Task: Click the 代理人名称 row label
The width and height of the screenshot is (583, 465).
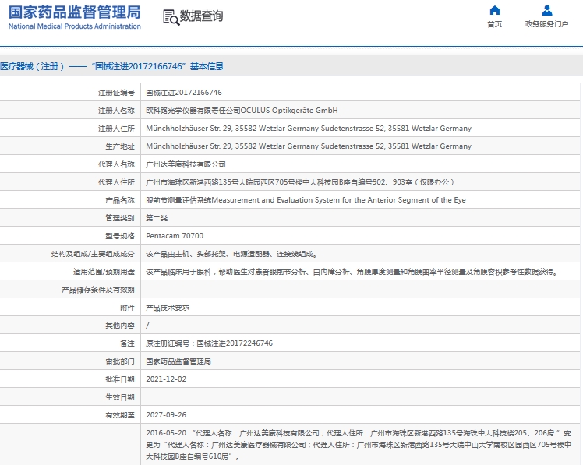Action: pyautogui.click(x=116, y=164)
